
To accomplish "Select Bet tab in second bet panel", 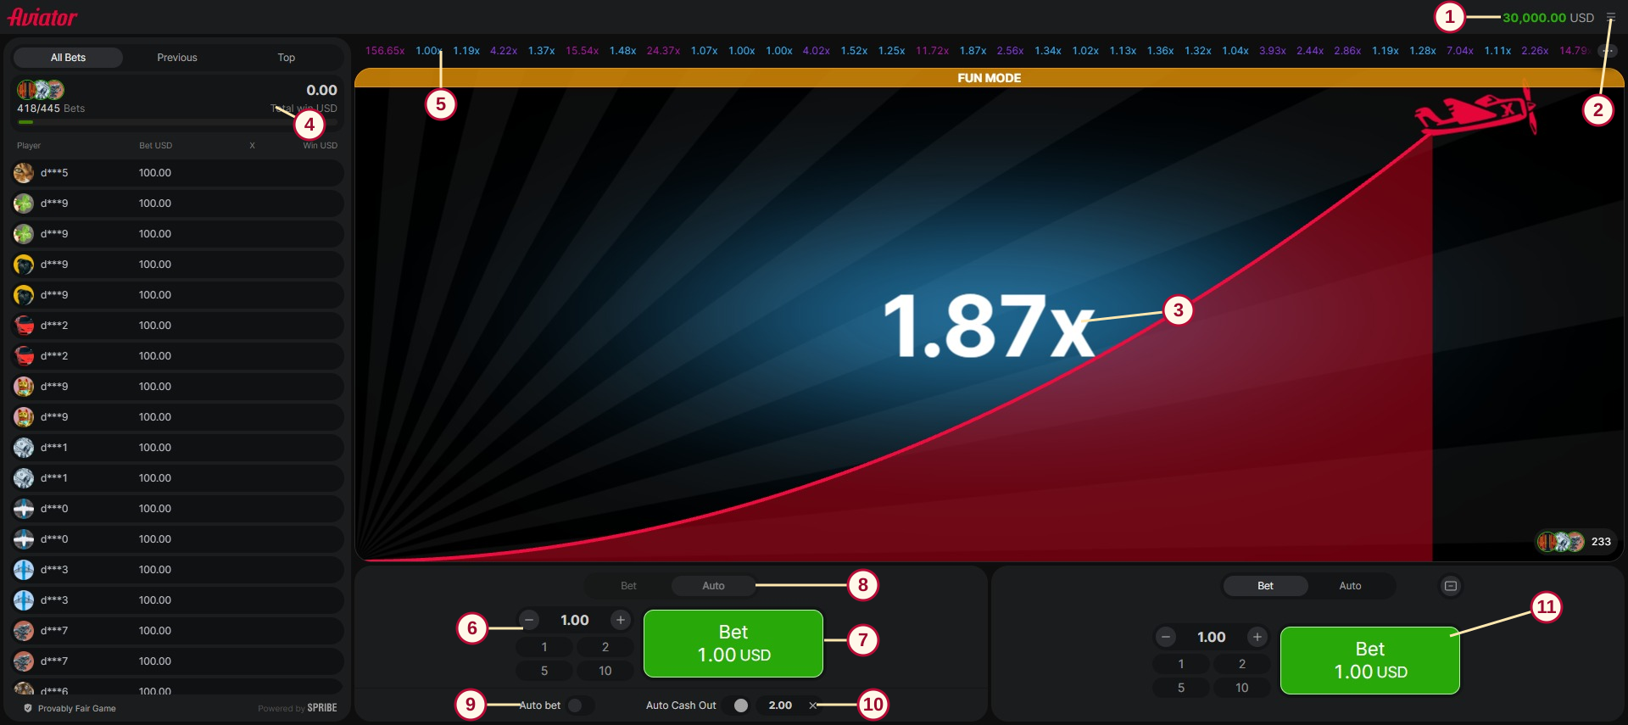I will click(x=1265, y=586).
